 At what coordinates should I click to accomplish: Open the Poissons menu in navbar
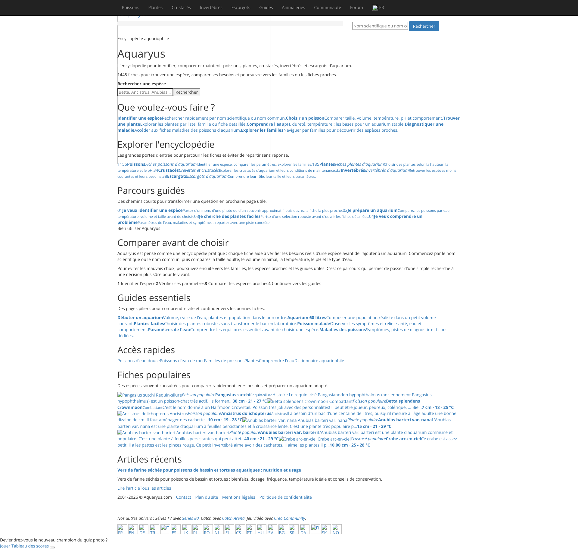click(130, 8)
